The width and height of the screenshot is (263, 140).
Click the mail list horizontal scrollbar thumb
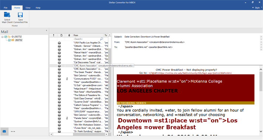(x=63, y=134)
